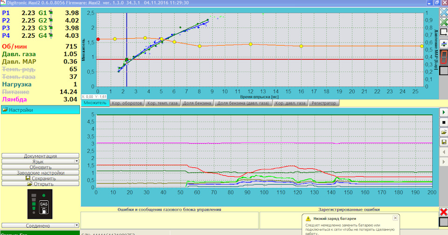
Task: Toggle the Давл. газа parameter display
Action: click(x=19, y=54)
